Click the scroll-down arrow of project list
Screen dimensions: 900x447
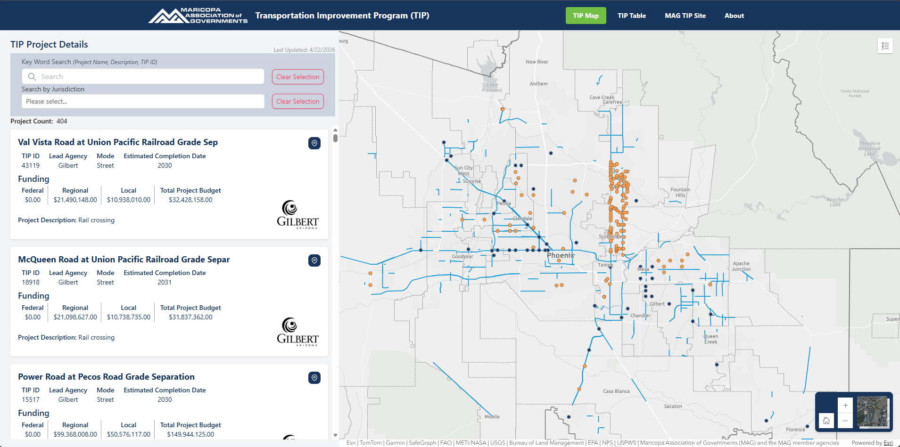click(x=335, y=435)
